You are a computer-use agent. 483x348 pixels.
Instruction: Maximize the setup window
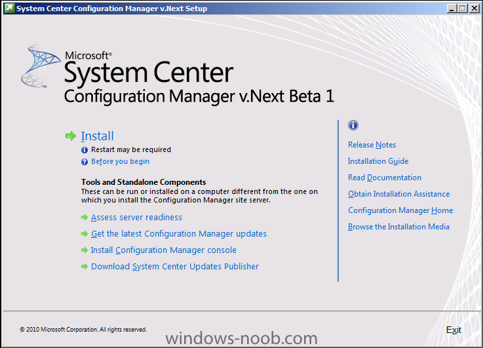click(462, 9)
